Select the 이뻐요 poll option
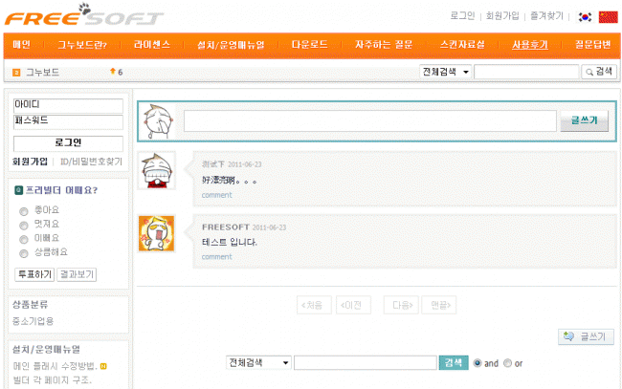 [24, 239]
